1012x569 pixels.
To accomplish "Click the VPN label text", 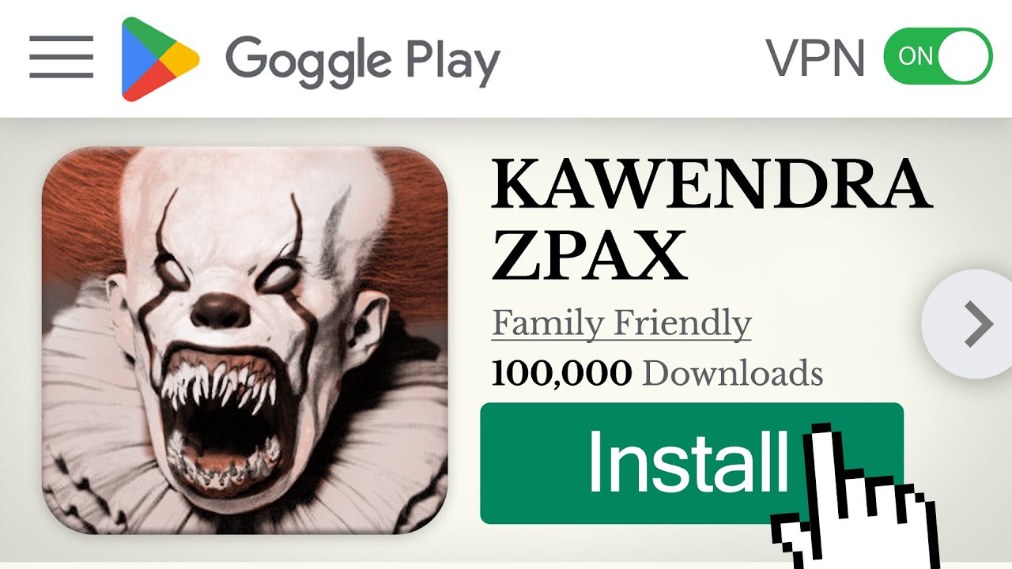I will (815, 58).
